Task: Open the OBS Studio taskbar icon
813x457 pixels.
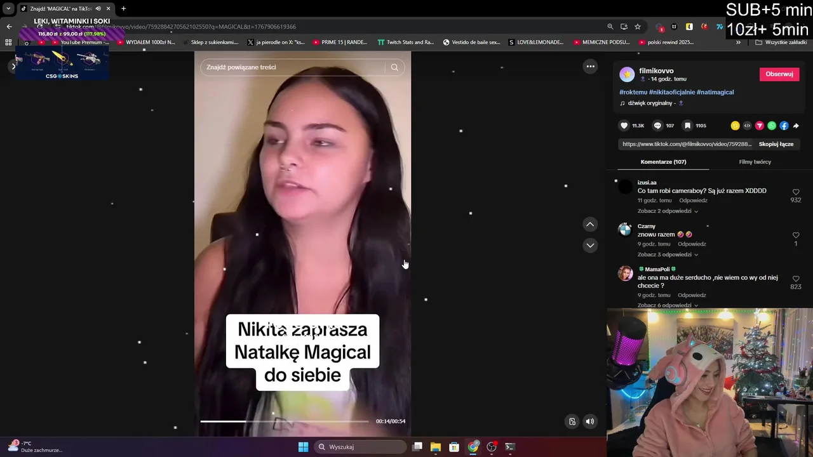Action: point(491,447)
